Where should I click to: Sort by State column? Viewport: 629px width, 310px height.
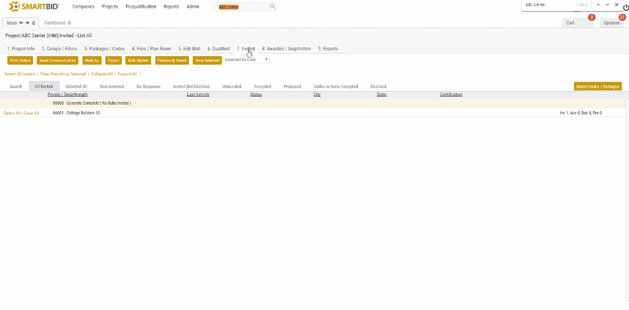[x=381, y=95]
